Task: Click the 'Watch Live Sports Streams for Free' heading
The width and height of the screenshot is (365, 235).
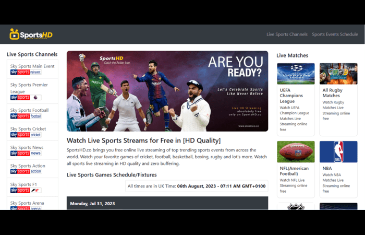Action: click(x=143, y=140)
